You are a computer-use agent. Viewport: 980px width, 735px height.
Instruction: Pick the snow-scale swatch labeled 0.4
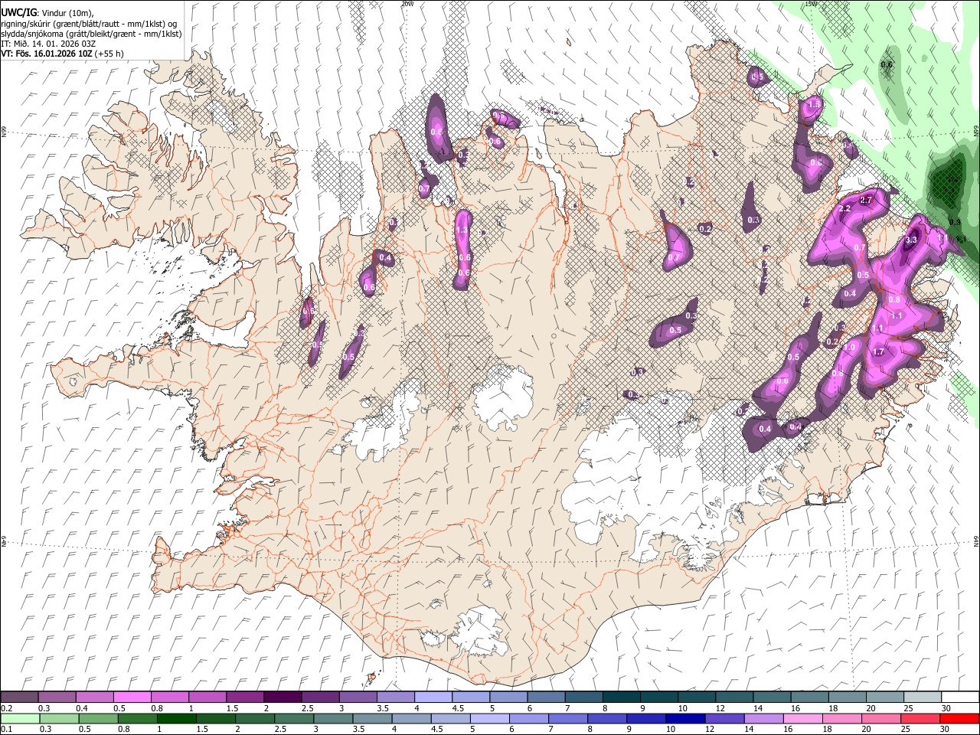point(94,697)
